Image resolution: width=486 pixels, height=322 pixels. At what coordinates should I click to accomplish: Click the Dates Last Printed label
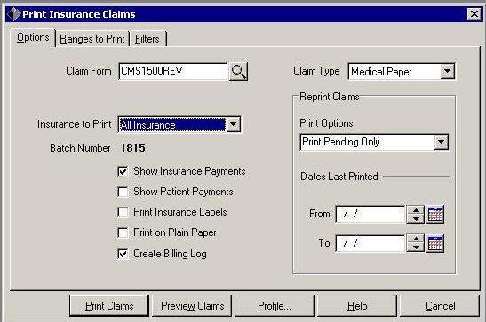click(339, 177)
